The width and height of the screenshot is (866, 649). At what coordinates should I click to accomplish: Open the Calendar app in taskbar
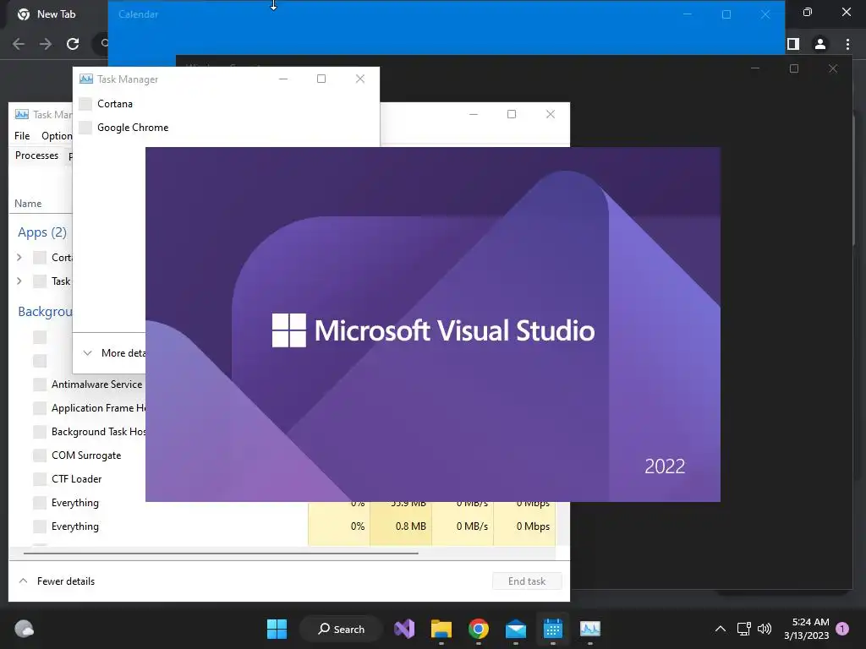pos(553,629)
